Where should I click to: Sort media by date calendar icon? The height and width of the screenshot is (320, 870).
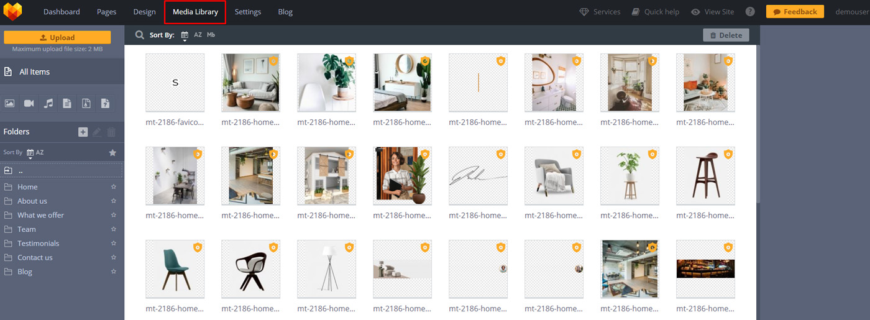[185, 35]
